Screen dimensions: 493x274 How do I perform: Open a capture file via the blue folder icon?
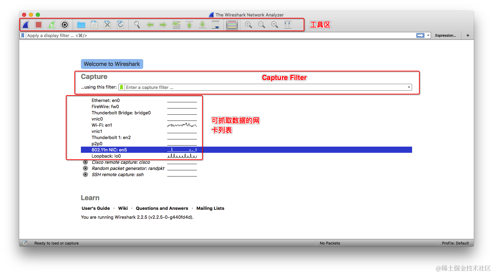[x=81, y=25]
